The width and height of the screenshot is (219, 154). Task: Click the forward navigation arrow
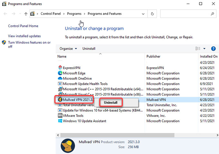[x=14, y=14]
